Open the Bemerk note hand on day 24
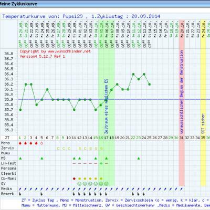210x210 pixels. [144, 194]
